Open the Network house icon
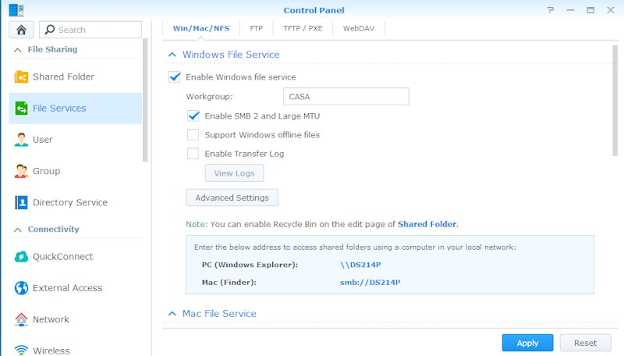Screen dimensions: 624x356 tap(21, 319)
